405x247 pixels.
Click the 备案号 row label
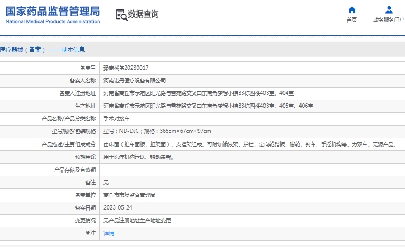(88, 68)
